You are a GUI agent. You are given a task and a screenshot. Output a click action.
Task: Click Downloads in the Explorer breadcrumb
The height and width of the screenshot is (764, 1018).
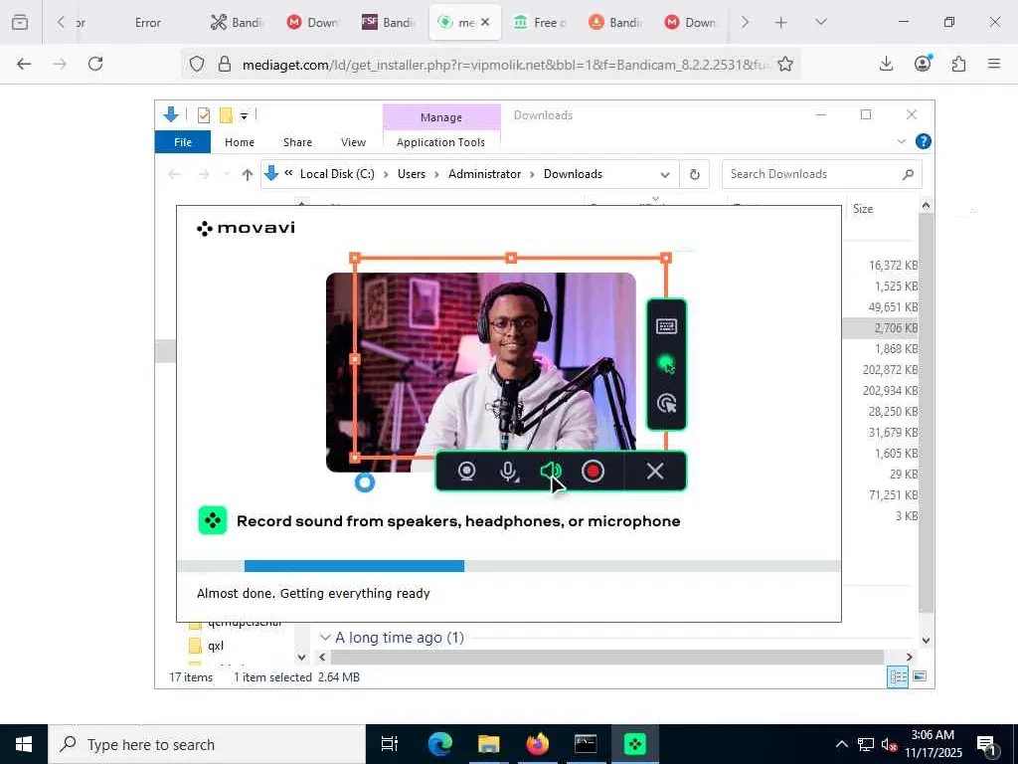[x=573, y=174]
